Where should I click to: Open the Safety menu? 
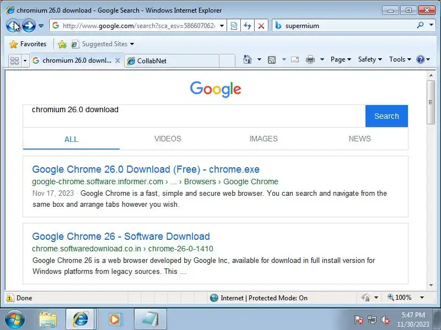370,59
